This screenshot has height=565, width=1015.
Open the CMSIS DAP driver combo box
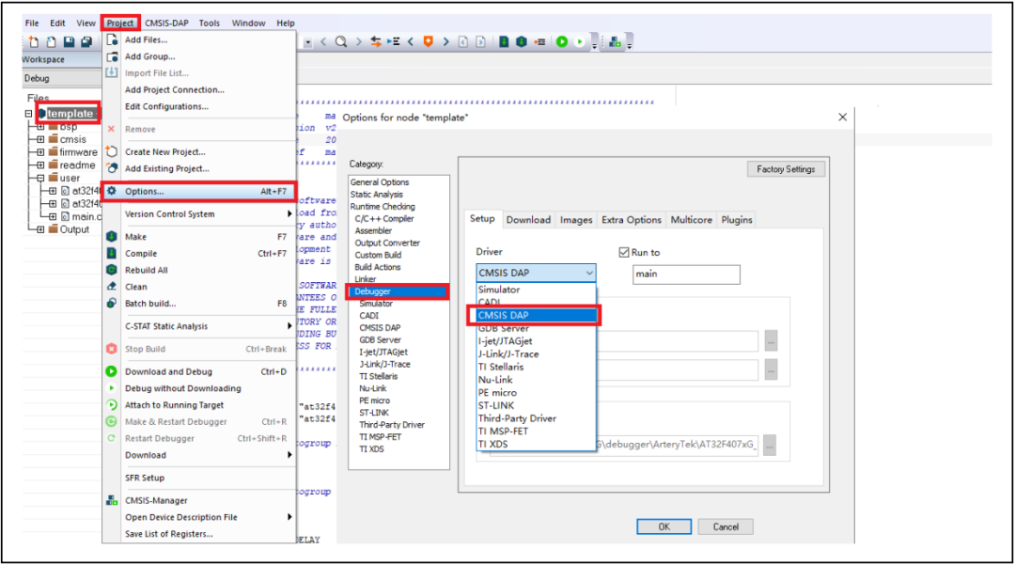coord(536,274)
